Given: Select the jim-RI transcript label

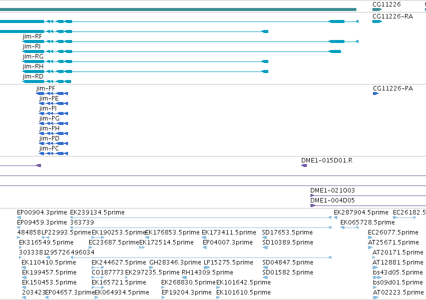Looking at the screenshot, I should (32, 46).
